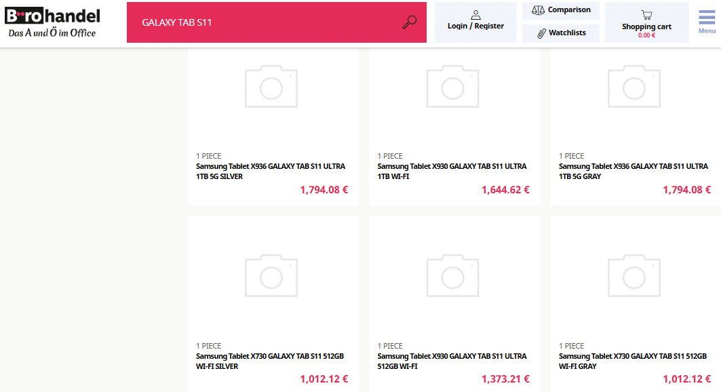The width and height of the screenshot is (721, 392).
Task: Click the Comparison scales icon
Action: click(x=538, y=10)
